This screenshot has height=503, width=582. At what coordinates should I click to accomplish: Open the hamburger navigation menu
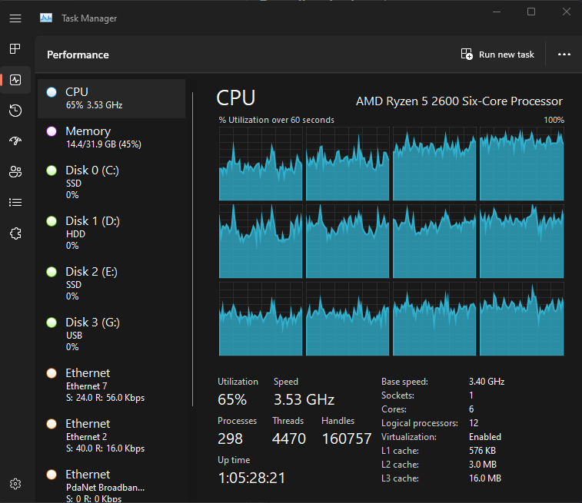15,18
